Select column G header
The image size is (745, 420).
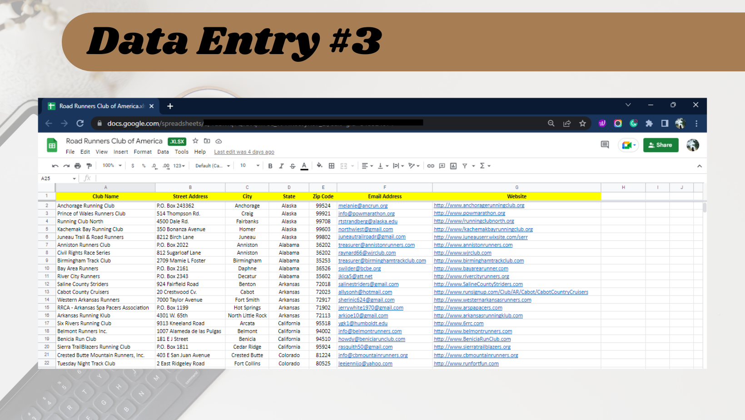[517, 187]
